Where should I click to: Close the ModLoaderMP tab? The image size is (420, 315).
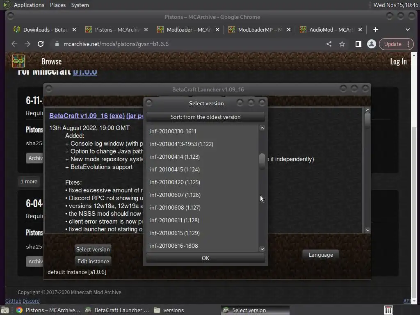[289, 30]
